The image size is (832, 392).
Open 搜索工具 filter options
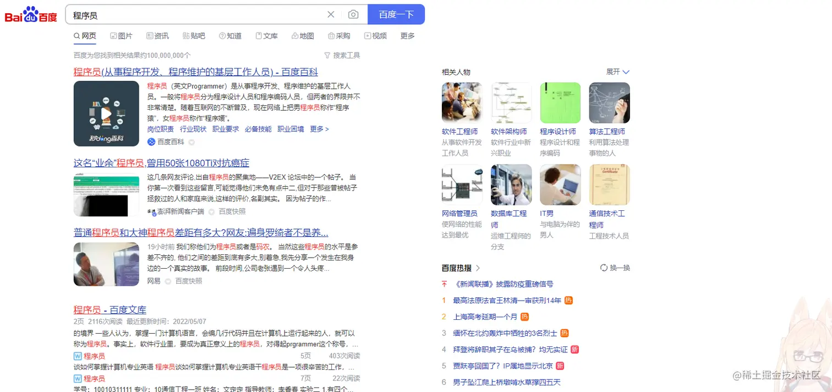[x=342, y=56]
